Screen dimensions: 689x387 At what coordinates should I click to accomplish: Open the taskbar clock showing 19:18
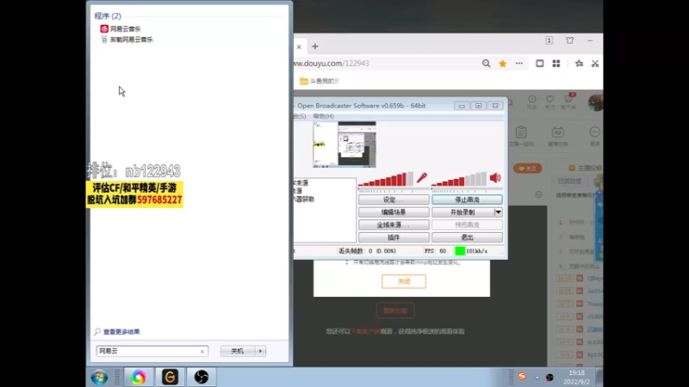tap(576, 378)
